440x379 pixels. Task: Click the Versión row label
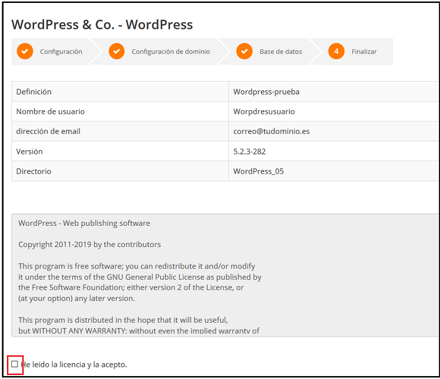point(29,151)
